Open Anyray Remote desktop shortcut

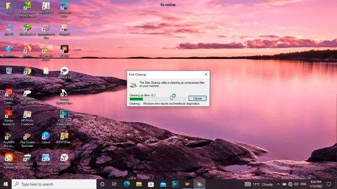pos(8,161)
